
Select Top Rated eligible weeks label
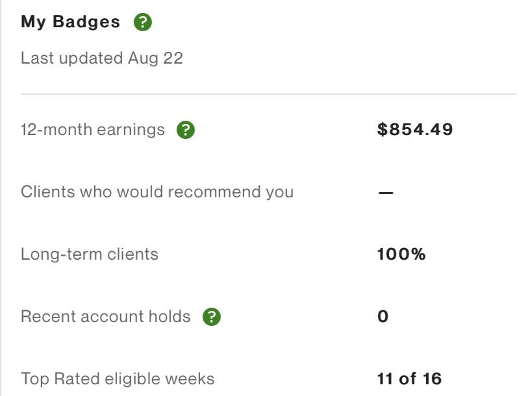pos(118,379)
